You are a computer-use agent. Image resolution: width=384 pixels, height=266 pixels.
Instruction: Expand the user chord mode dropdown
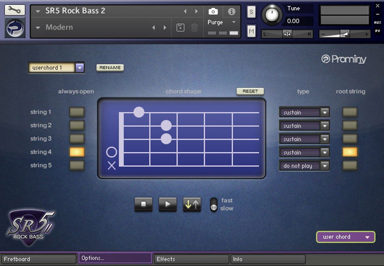[x=367, y=237]
